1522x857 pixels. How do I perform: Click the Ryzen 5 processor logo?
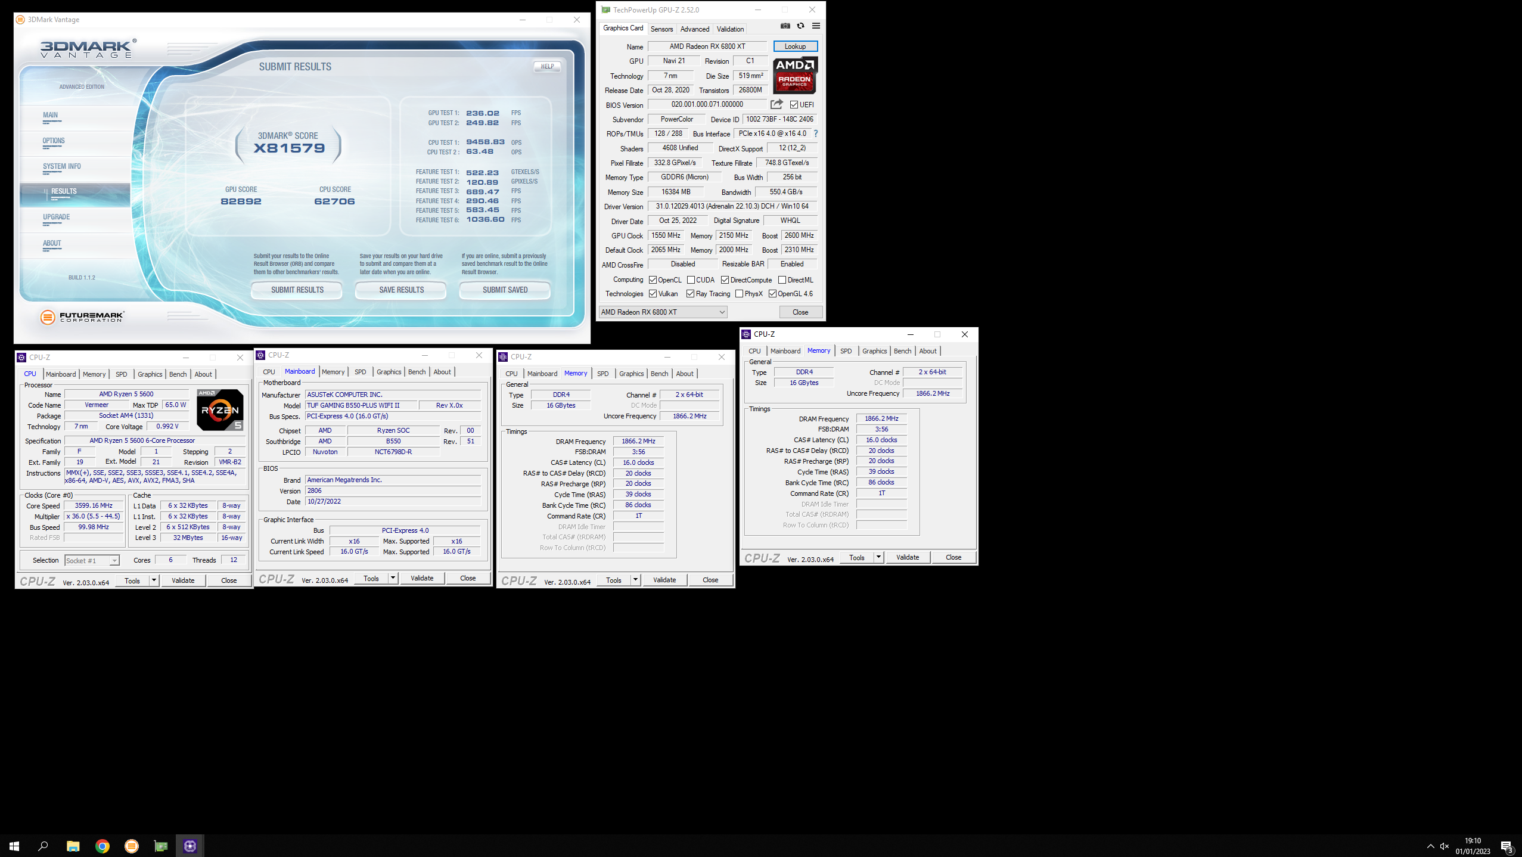[220, 409]
